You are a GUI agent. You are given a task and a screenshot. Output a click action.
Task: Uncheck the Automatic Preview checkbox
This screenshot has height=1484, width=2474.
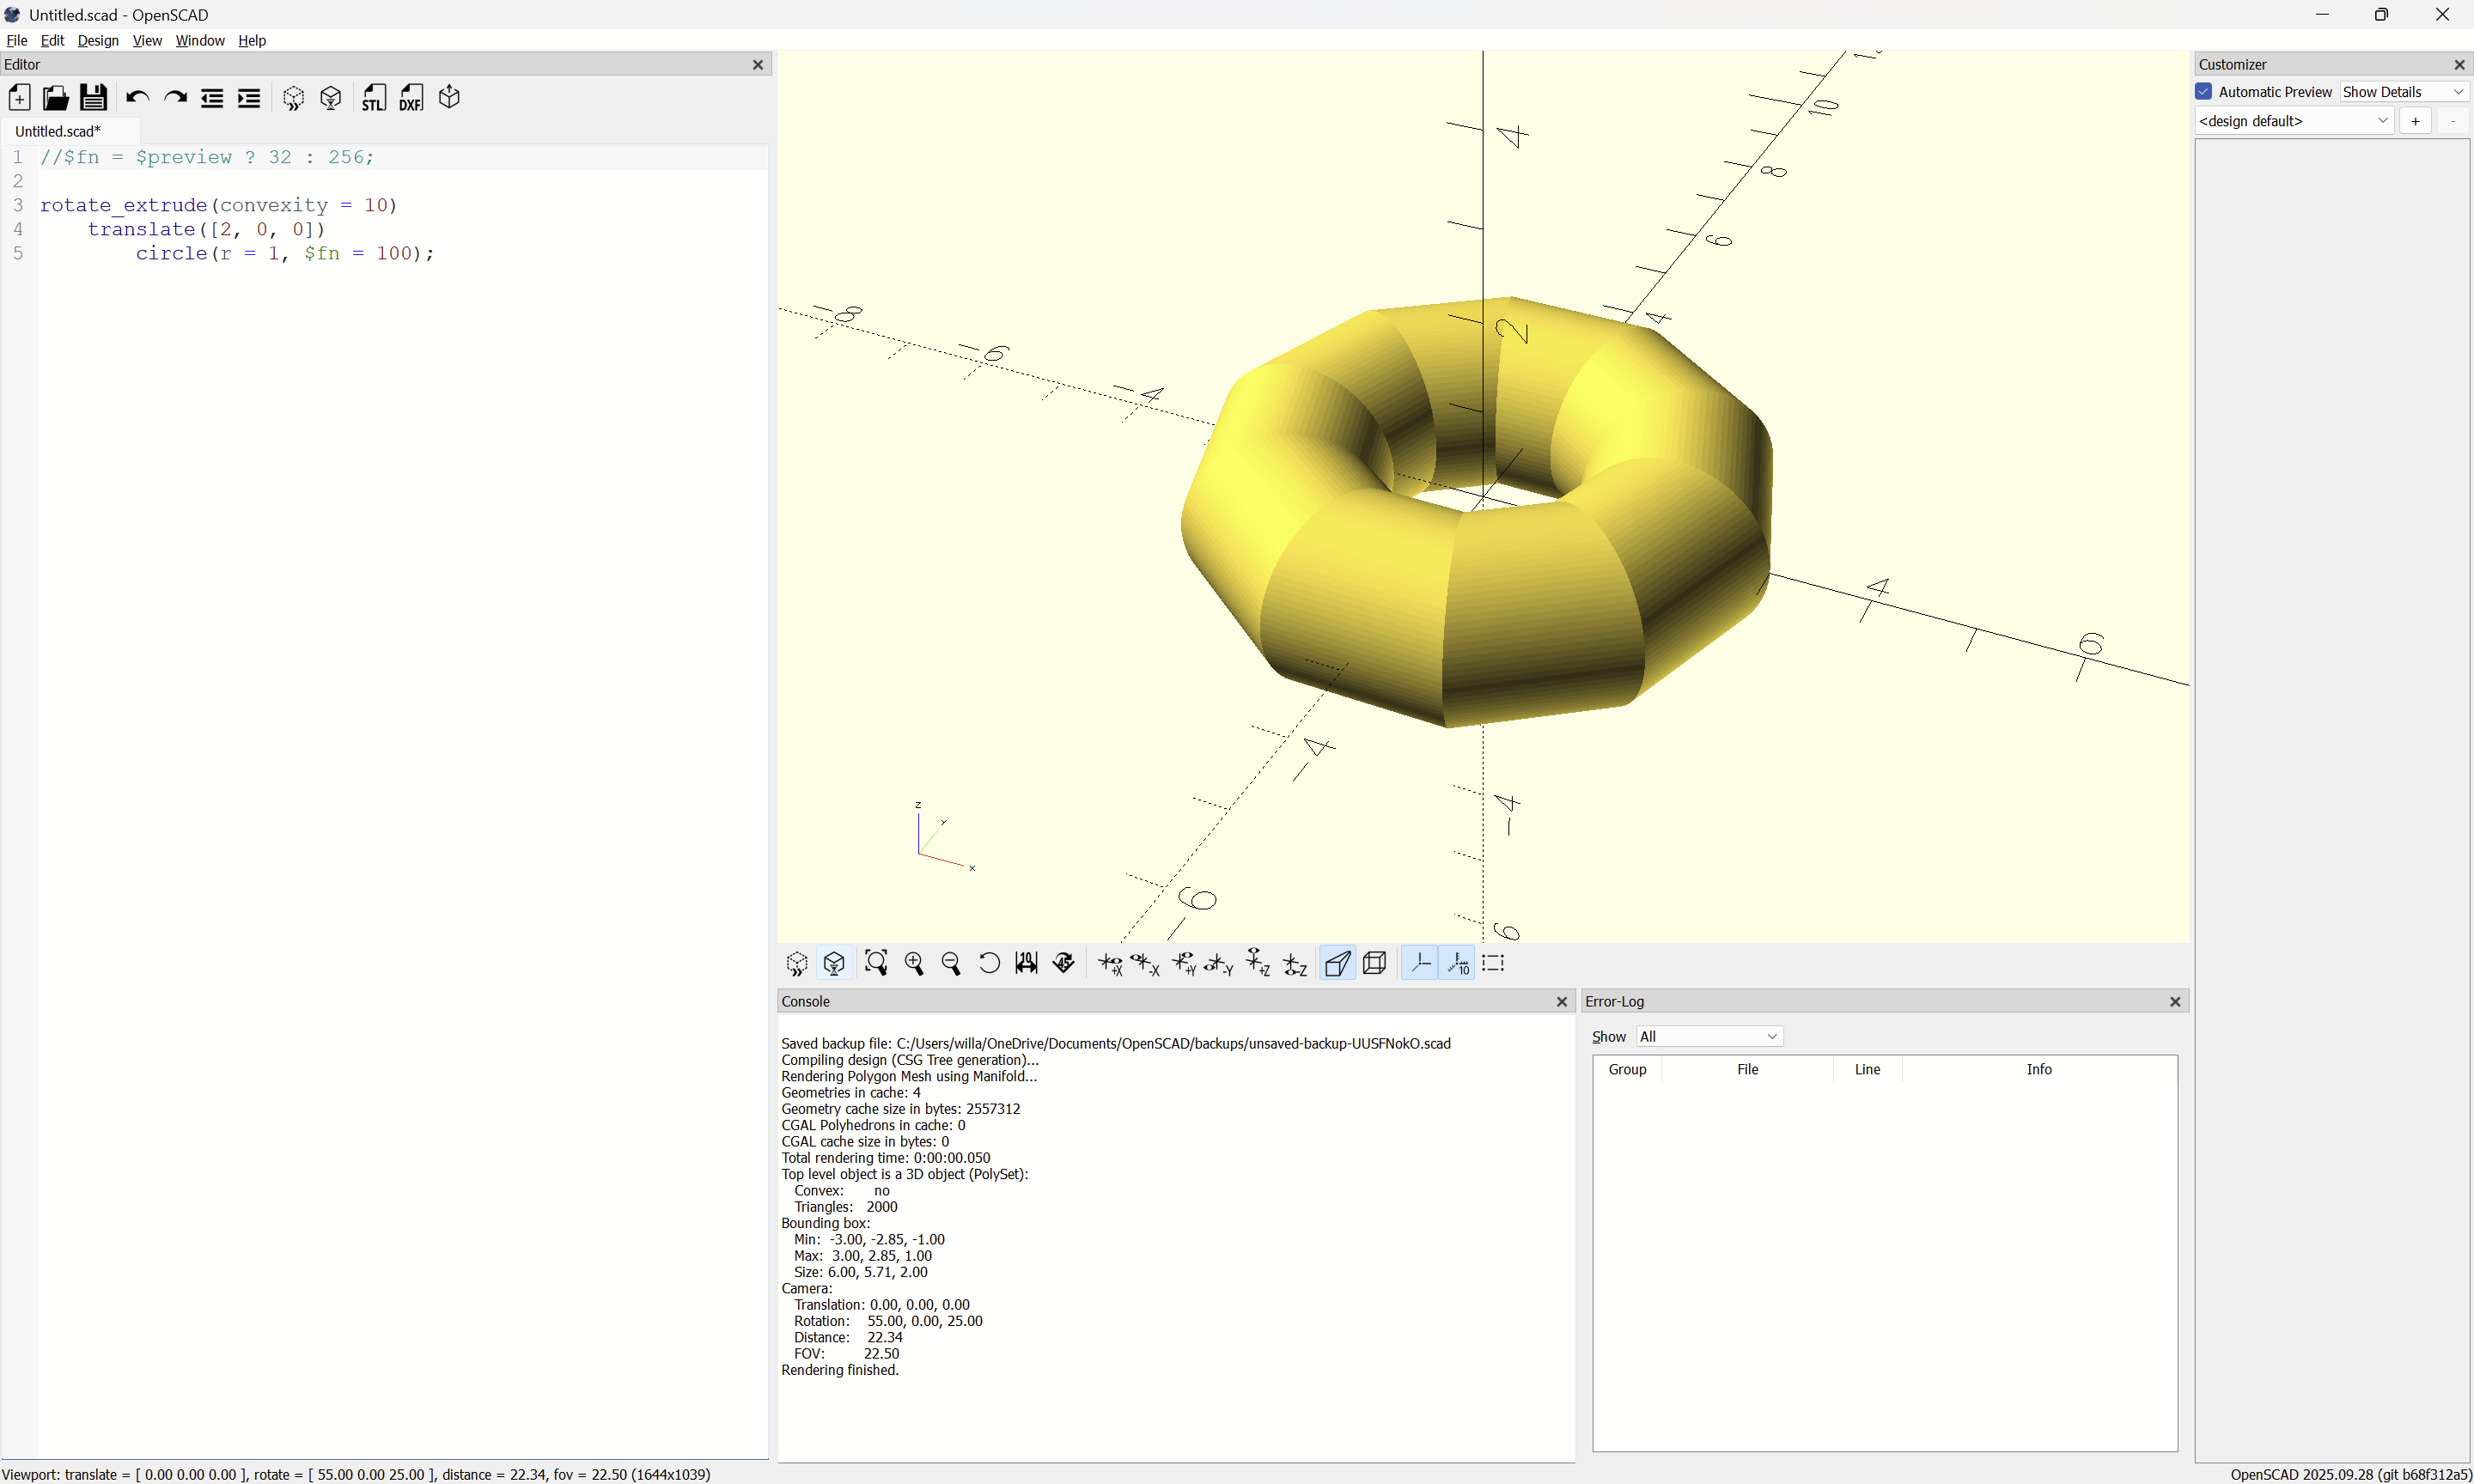(x=2204, y=92)
